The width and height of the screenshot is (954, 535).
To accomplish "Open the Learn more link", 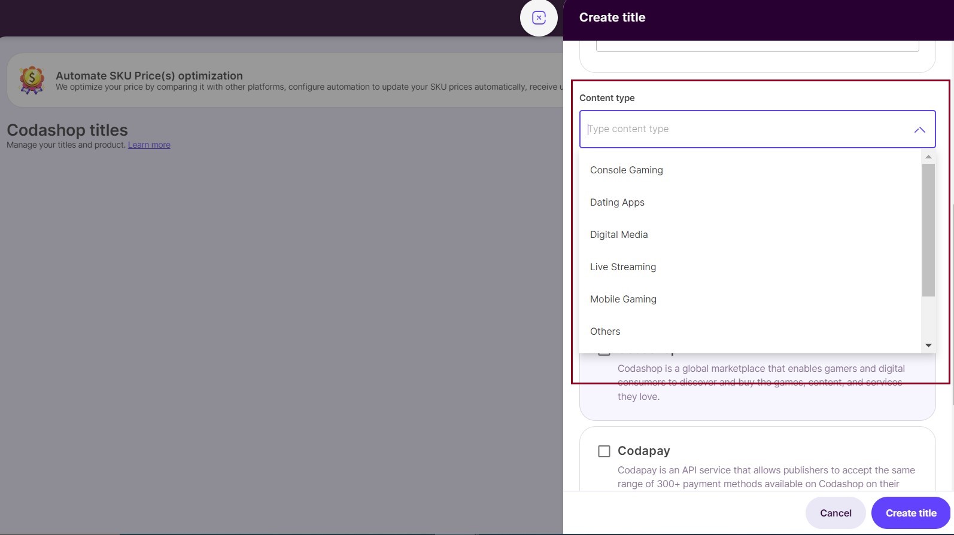I will pos(149,145).
